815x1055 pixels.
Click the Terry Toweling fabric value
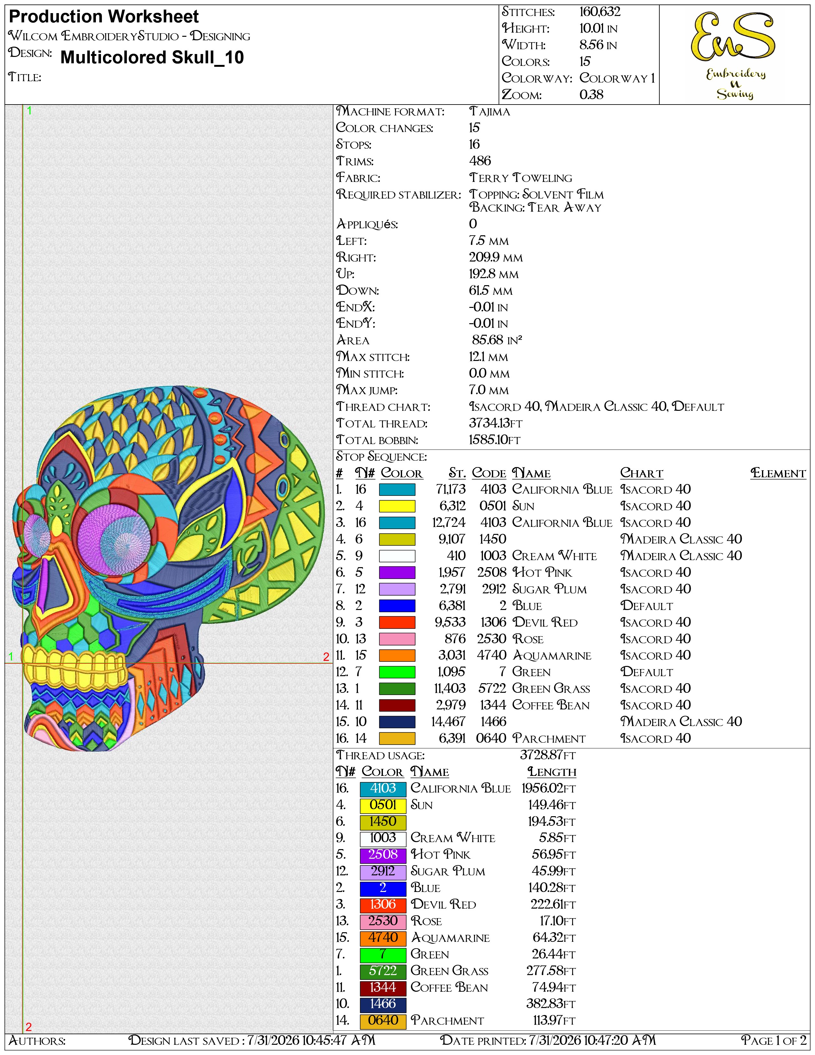[x=520, y=178]
